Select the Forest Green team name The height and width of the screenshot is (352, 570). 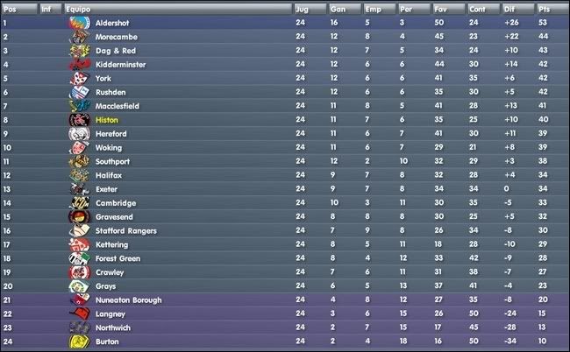118,258
